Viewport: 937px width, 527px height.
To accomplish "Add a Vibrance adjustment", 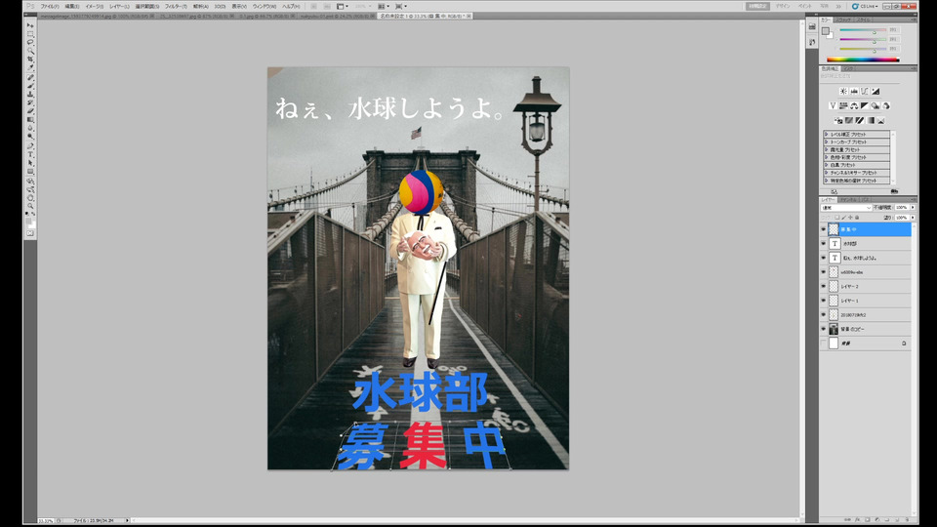I will coord(833,105).
